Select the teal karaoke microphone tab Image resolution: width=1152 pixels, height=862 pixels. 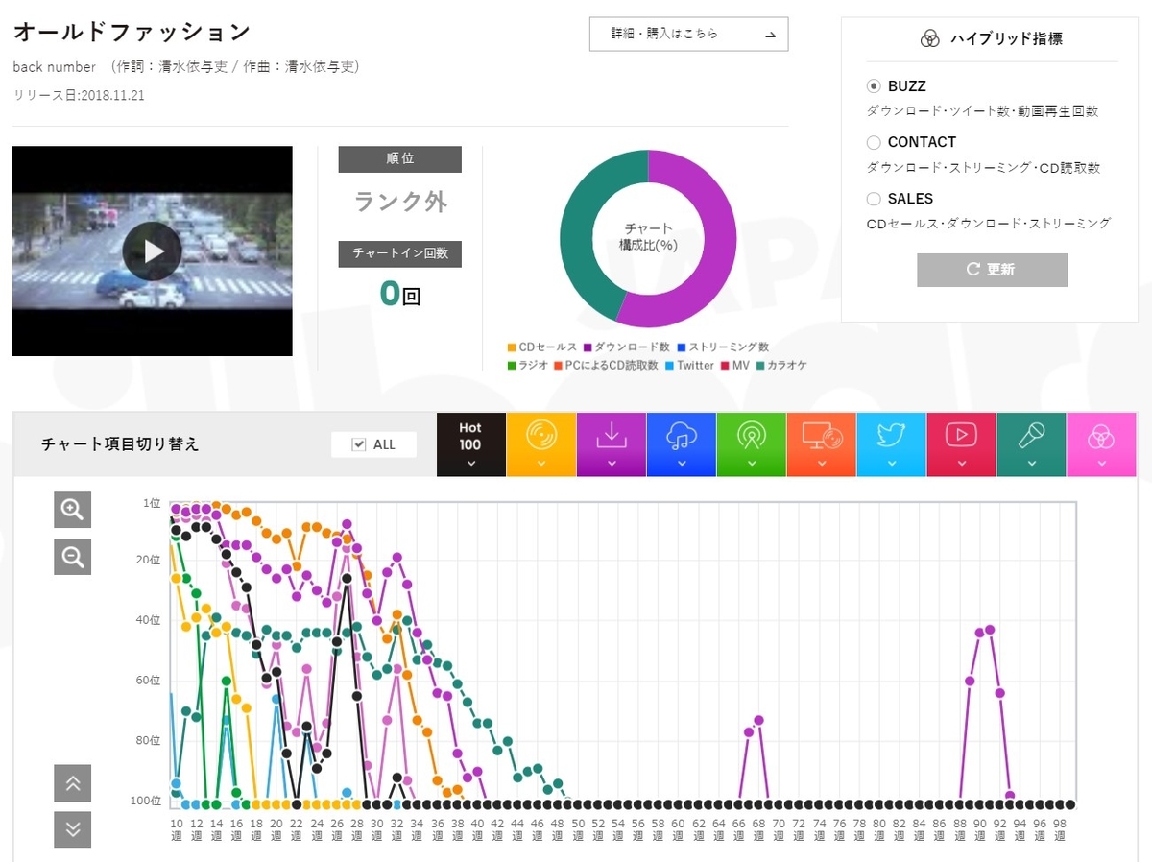pyautogui.click(x=1032, y=444)
